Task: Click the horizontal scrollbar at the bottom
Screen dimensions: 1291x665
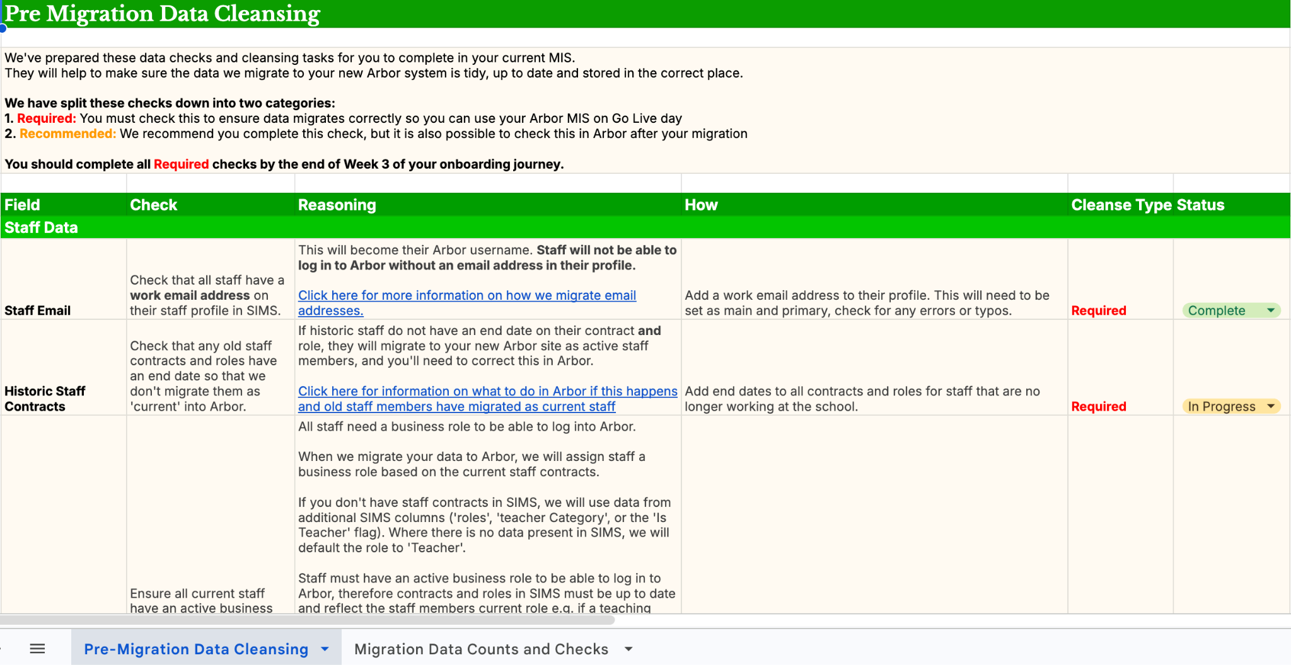Action: tap(307, 620)
